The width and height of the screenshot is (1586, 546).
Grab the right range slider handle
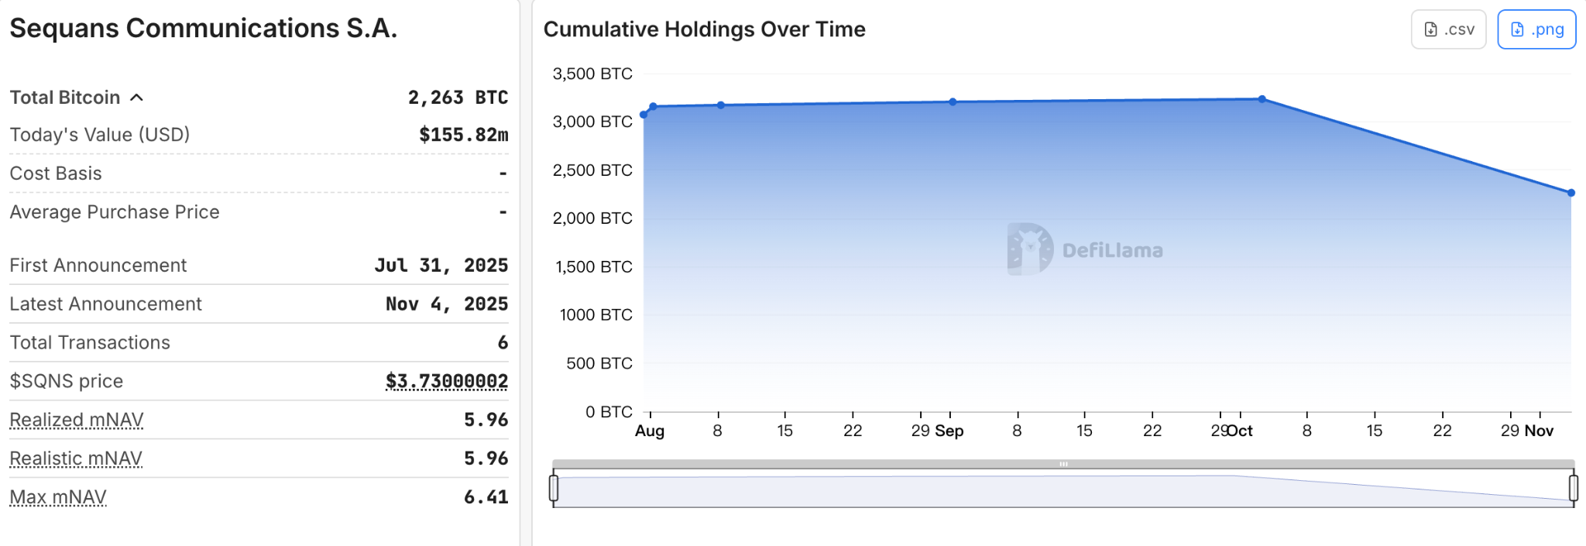click(x=1574, y=488)
